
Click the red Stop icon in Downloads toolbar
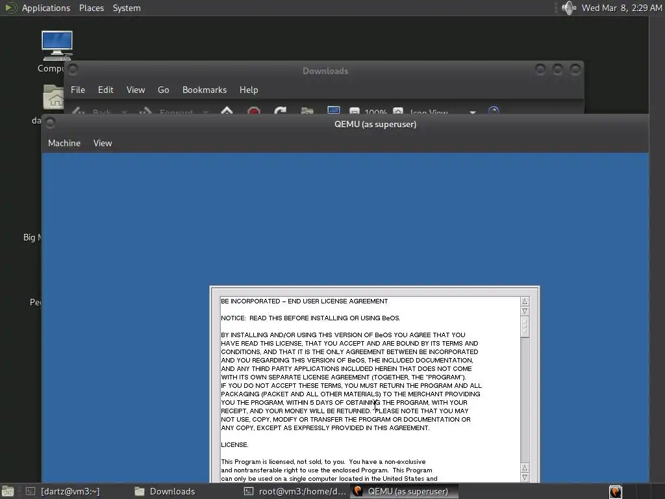click(x=254, y=110)
